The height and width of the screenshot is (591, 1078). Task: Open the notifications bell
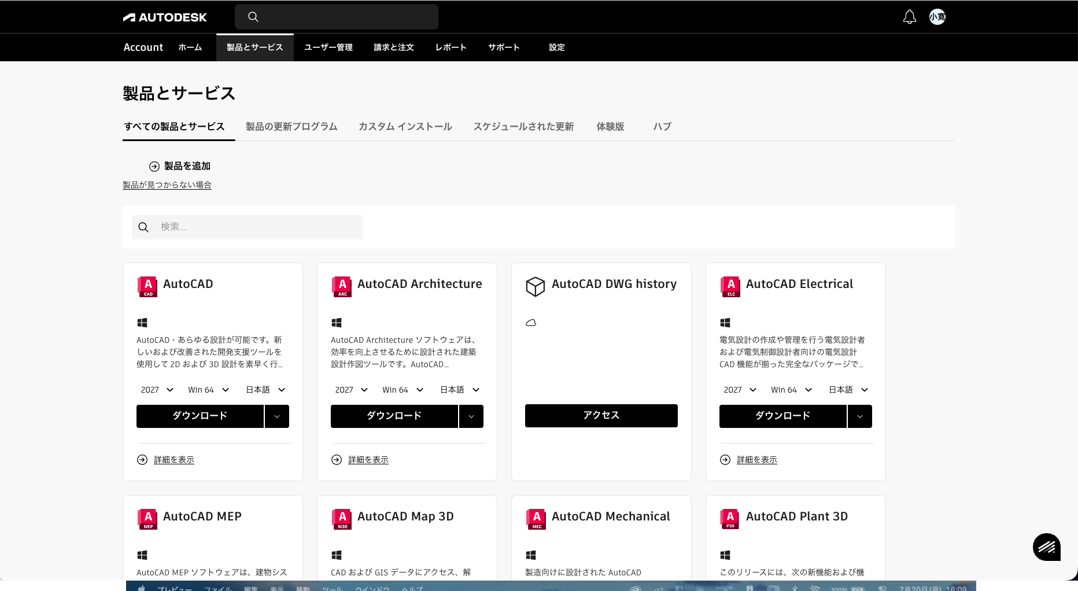910,17
